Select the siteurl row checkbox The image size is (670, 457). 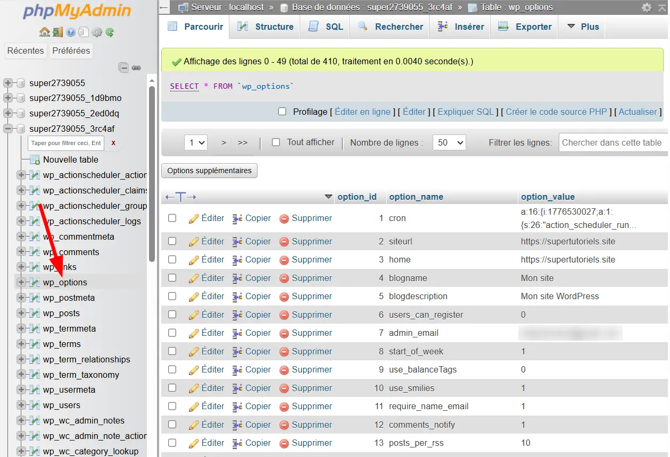[x=172, y=241]
